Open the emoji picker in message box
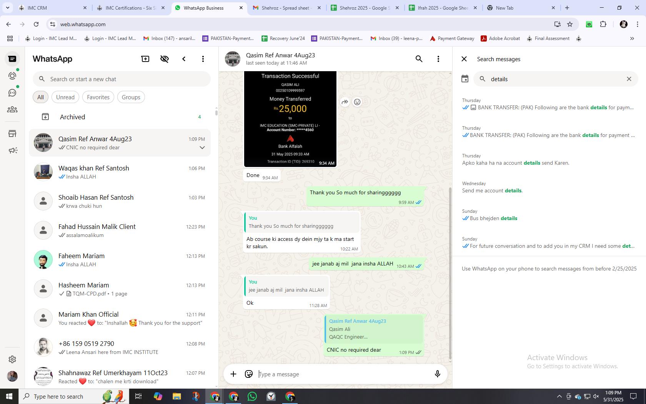 click(249, 374)
